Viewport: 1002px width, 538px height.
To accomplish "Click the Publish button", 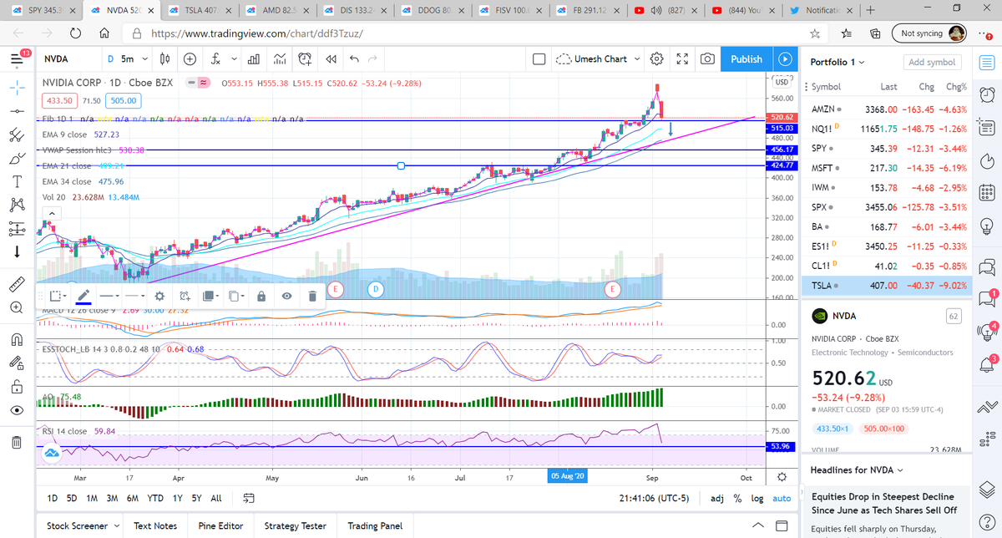I will pyautogui.click(x=746, y=59).
